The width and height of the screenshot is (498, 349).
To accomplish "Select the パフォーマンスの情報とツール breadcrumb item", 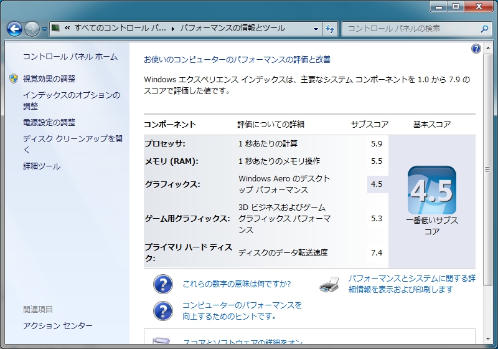I will click(x=232, y=29).
